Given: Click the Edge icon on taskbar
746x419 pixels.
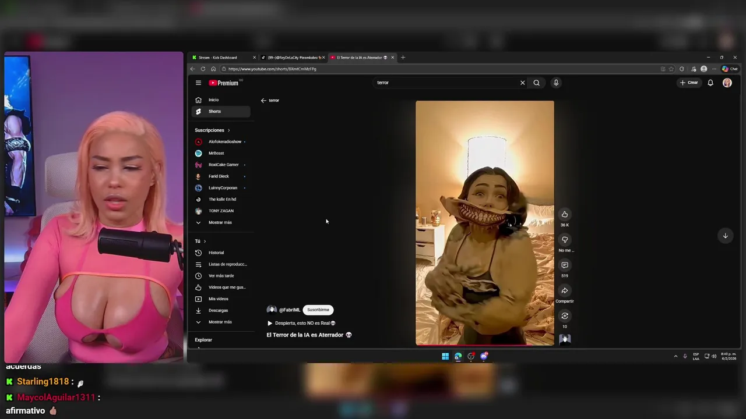Looking at the screenshot, I should (x=458, y=356).
